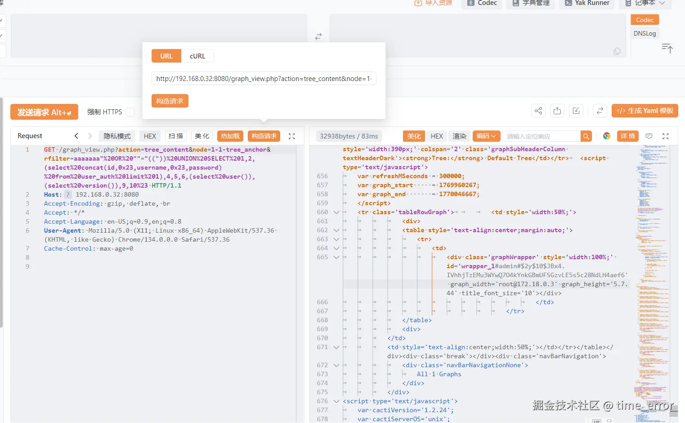The width and height of the screenshot is (685, 423).
Task: Collapse the code fold at line 665
Action: coord(336,257)
